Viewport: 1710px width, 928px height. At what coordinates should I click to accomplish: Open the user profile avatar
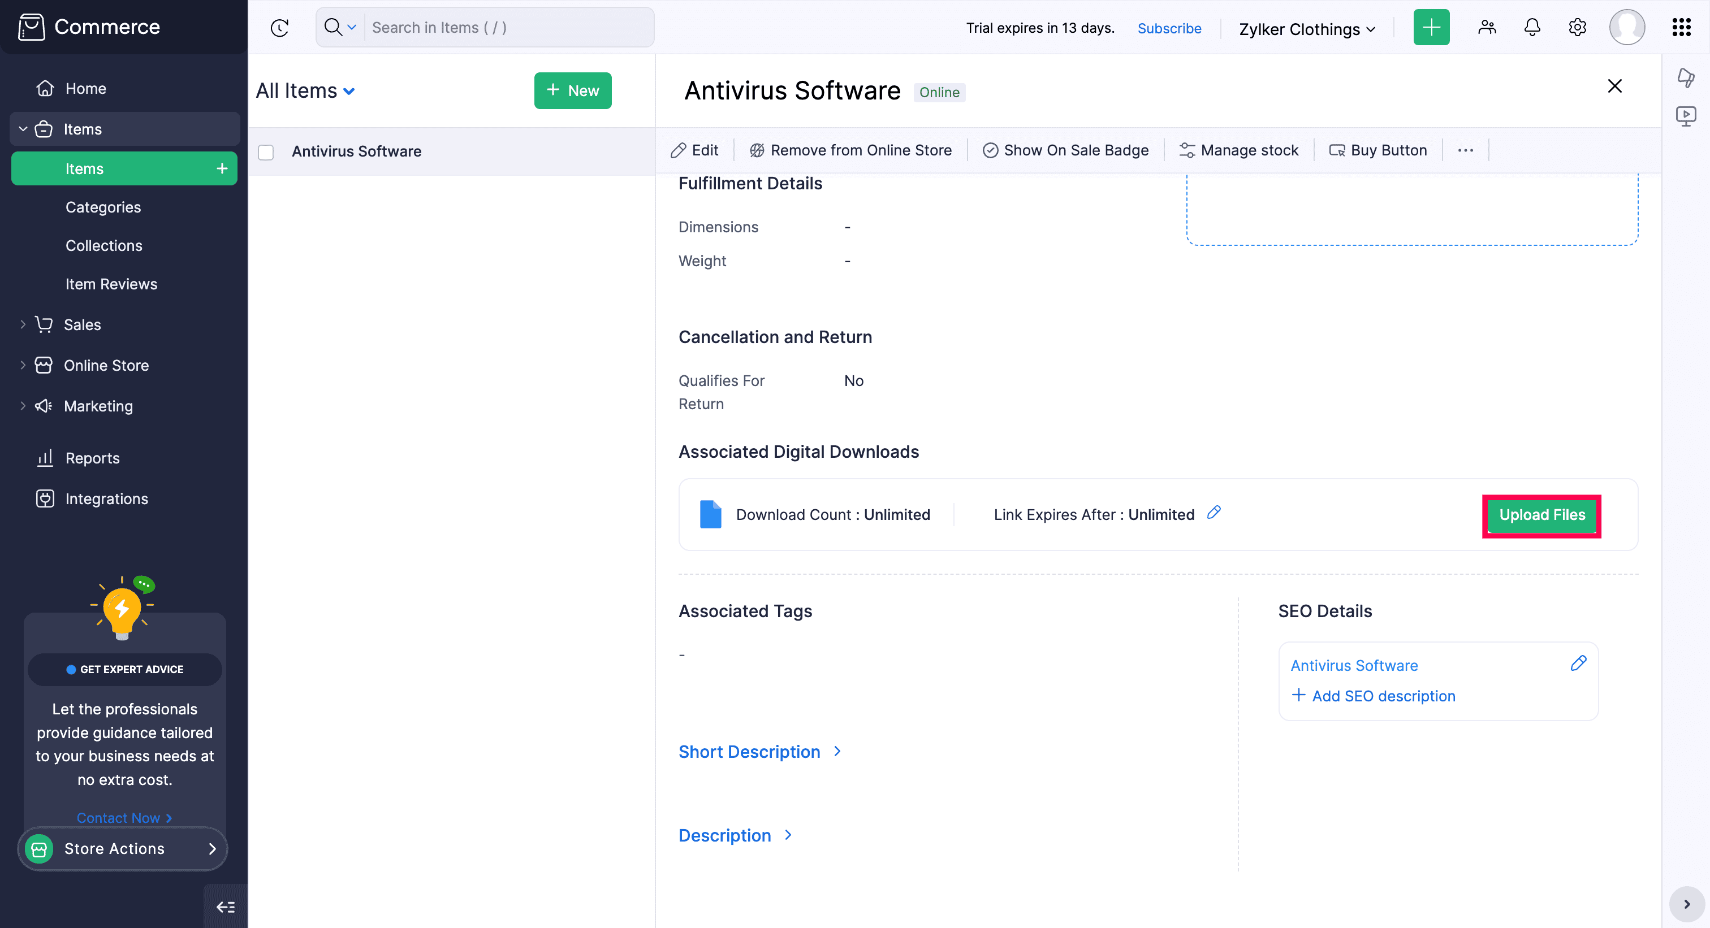tap(1627, 27)
